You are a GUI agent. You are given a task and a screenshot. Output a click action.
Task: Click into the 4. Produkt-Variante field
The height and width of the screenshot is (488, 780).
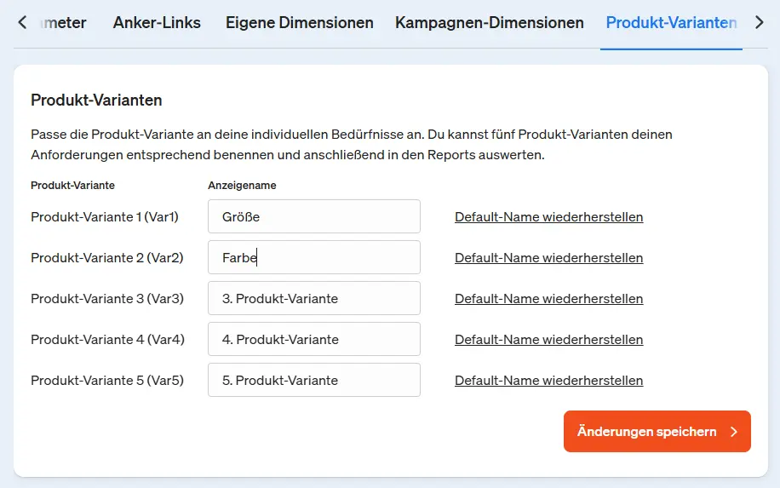click(x=313, y=339)
